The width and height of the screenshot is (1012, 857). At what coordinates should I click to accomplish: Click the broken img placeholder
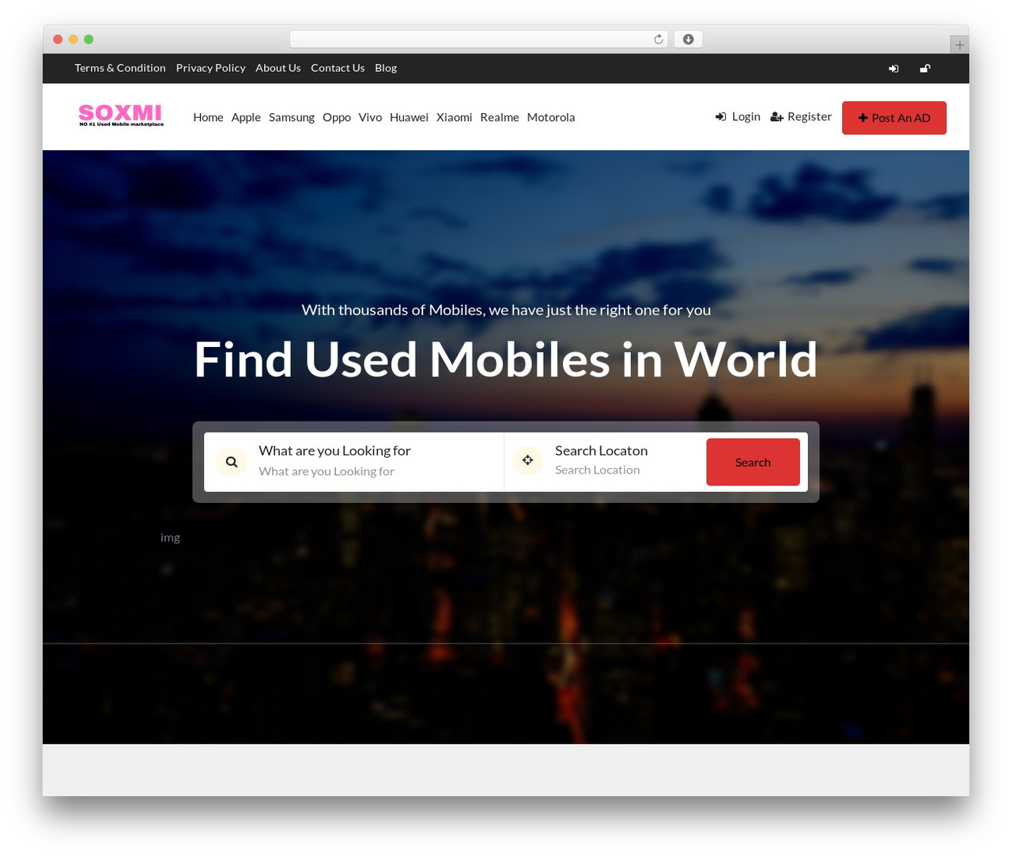[170, 538]
